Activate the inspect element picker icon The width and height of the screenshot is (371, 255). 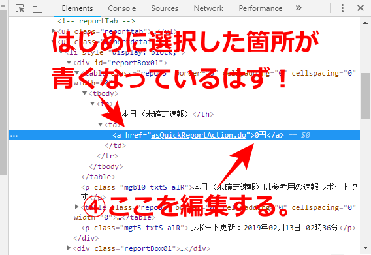coord(20,8)
